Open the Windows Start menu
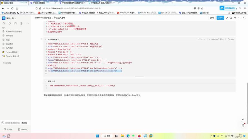 click(97, 136)
